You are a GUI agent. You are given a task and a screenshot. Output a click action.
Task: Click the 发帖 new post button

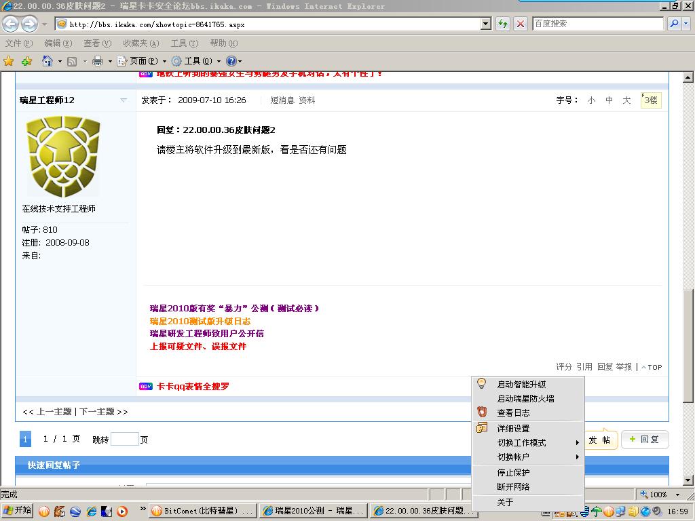click(x=600, y=440)
